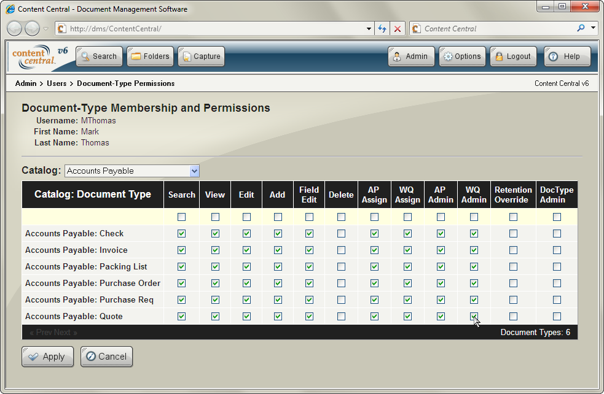Click the Retention Override column header
The image size is (604, 394).
click(513, 195)
